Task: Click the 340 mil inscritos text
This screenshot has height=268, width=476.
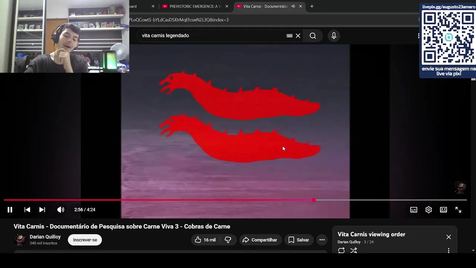Action: click(44, 243)
